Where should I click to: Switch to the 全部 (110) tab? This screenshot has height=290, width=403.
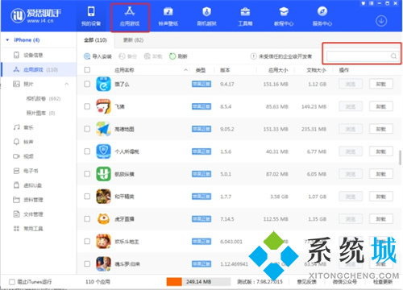[95, 40]
